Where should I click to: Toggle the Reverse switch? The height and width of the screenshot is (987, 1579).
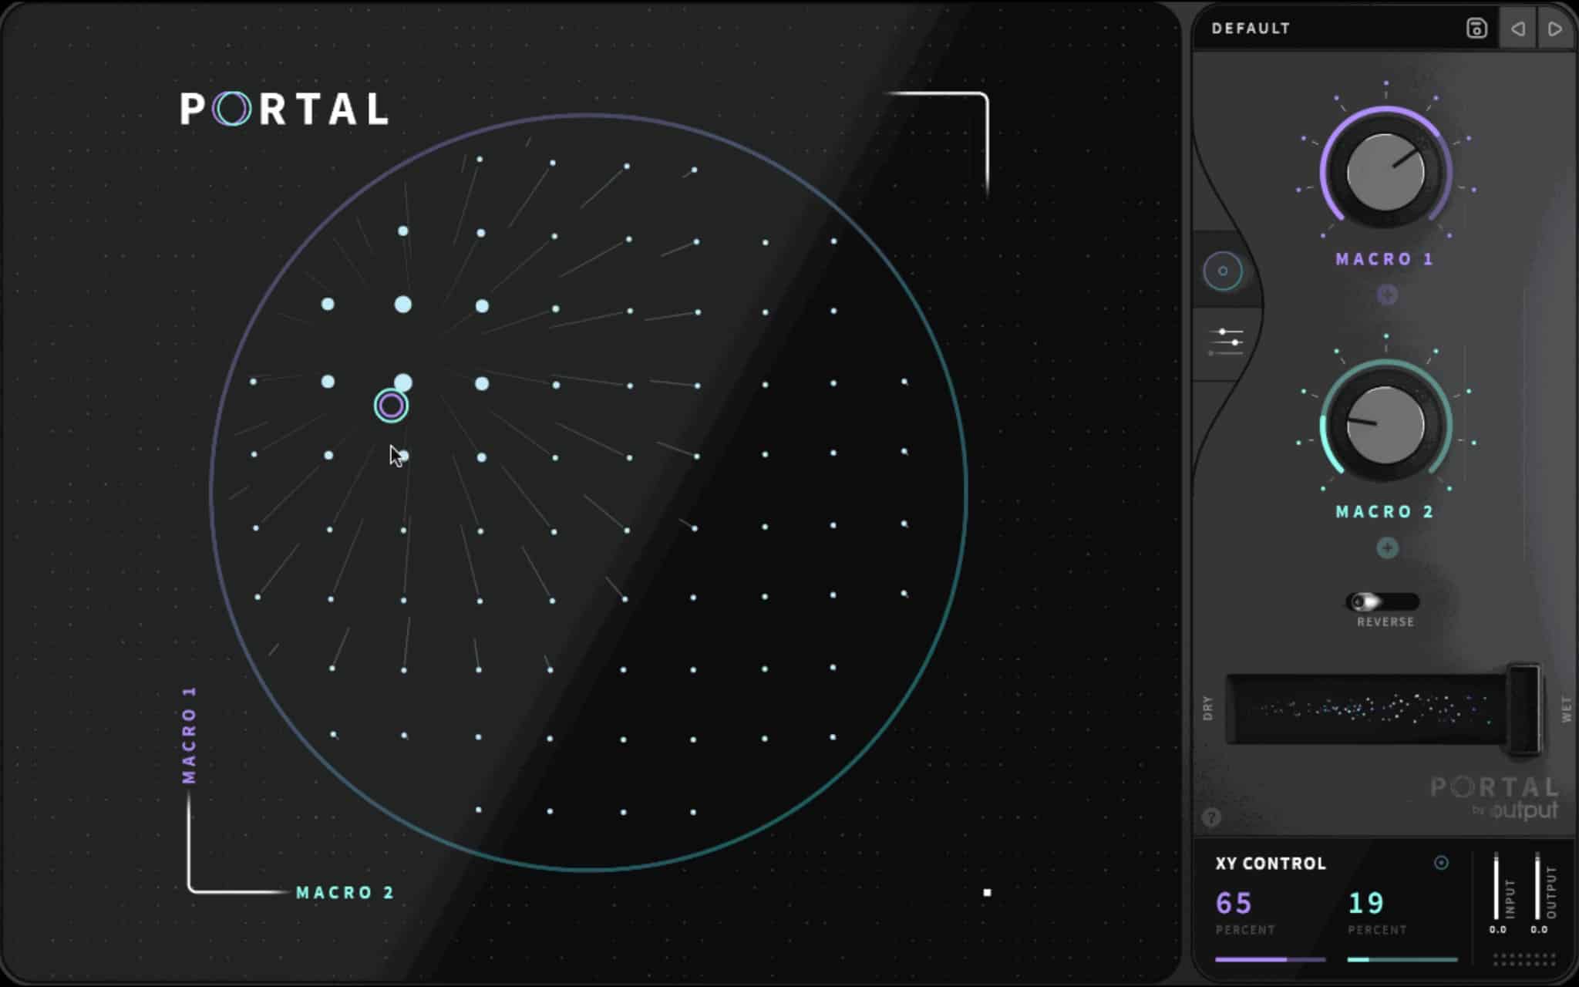coord(1382,601)
